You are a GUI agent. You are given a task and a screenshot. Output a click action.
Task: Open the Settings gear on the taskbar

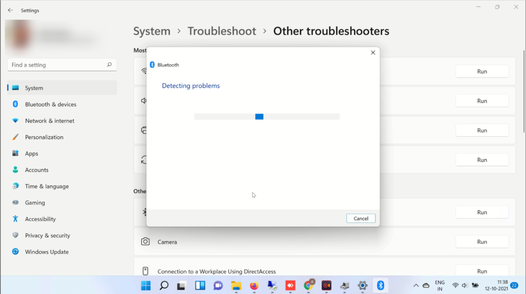pyautogui.click(x=362, y=286)
